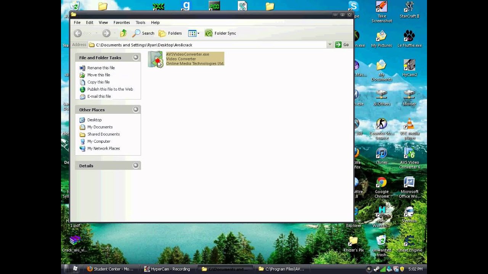
Task: Open the View menu
Action: (103, 22)
